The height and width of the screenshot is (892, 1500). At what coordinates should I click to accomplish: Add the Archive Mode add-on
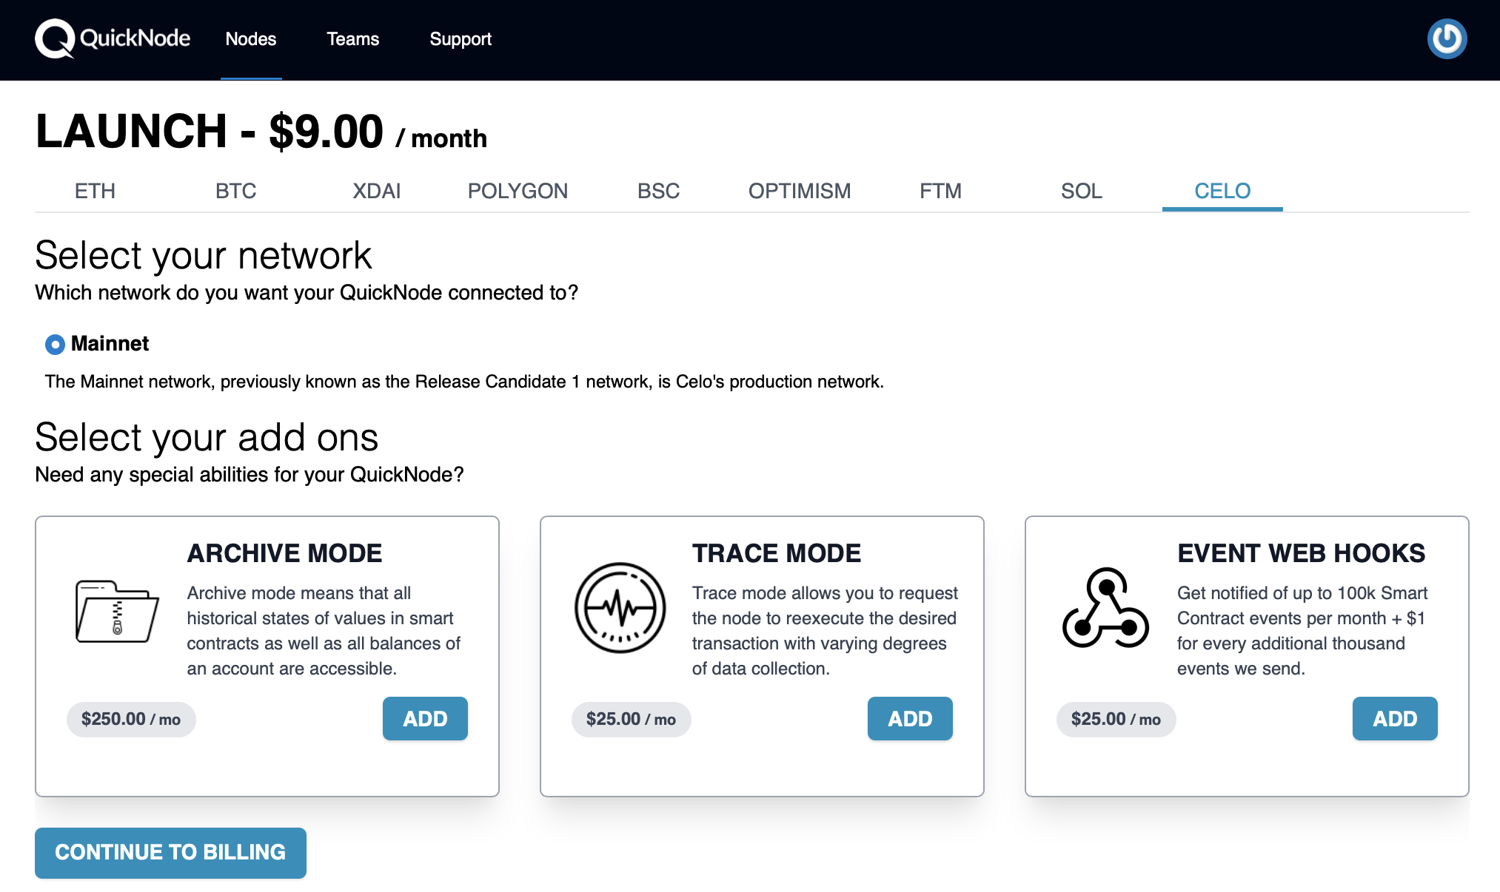[x=425, y=718]
